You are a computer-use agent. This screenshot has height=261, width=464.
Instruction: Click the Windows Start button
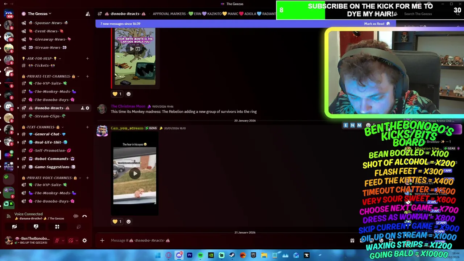[158, 256]
